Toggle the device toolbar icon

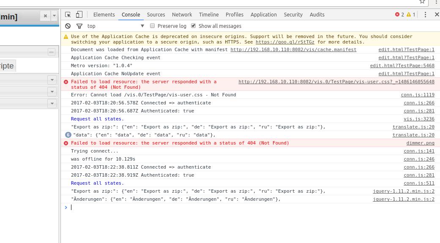click(79, 14)
